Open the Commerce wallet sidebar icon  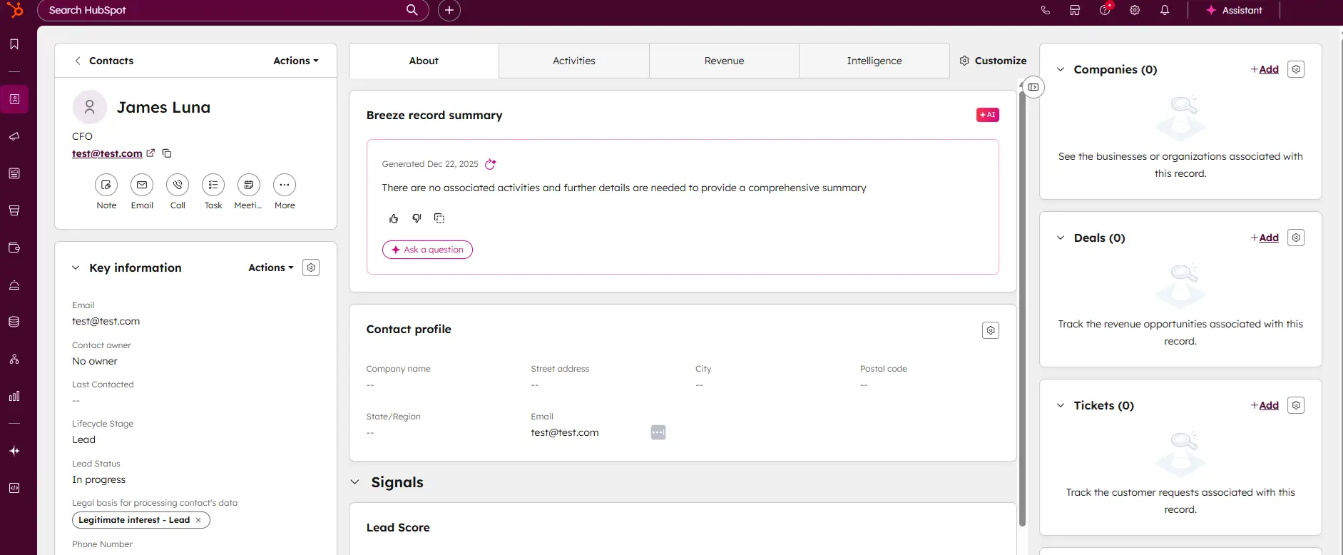click(x=14, y=248)
